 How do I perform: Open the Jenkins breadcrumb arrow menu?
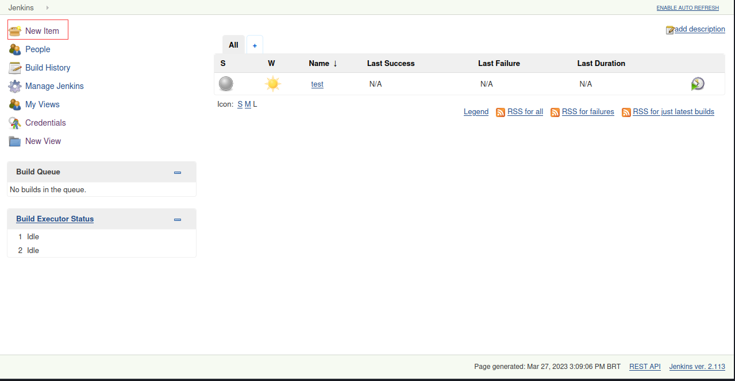tap(47, 7)
